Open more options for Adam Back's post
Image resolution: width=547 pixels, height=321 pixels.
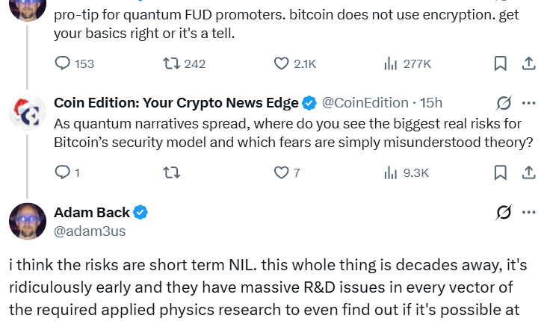[528, 213]
